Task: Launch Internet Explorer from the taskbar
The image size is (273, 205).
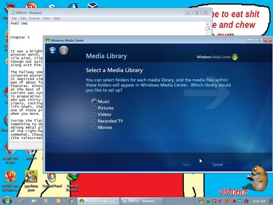Action: point(22,201)
